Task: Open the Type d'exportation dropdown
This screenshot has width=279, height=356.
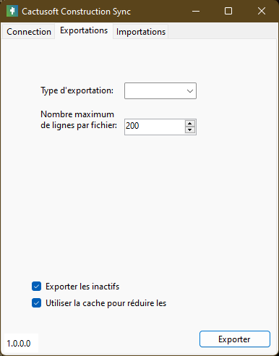Action: point(160,91)
